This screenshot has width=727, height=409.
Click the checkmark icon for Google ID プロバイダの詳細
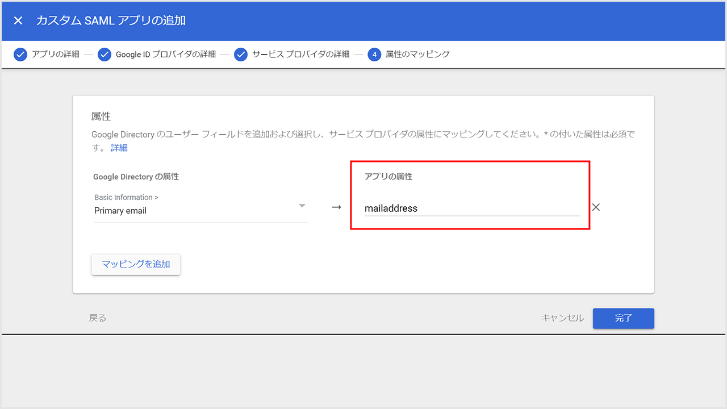tap(105, 55)
